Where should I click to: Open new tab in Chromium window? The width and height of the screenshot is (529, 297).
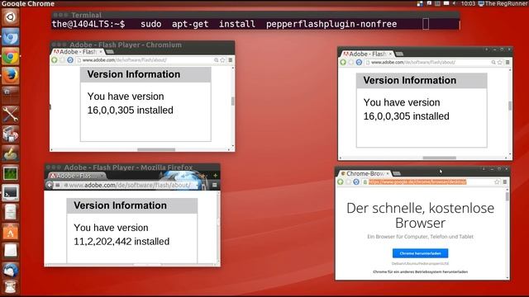(x=109, y=52)
